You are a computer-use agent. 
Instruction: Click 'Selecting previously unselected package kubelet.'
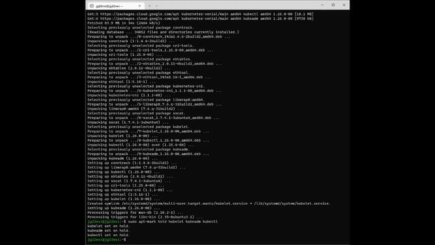139,127
